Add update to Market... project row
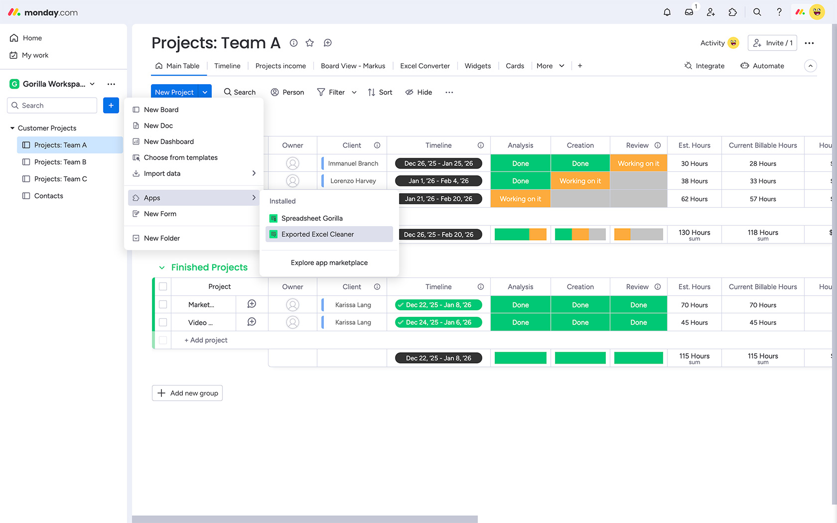 [x=252, y=304]
